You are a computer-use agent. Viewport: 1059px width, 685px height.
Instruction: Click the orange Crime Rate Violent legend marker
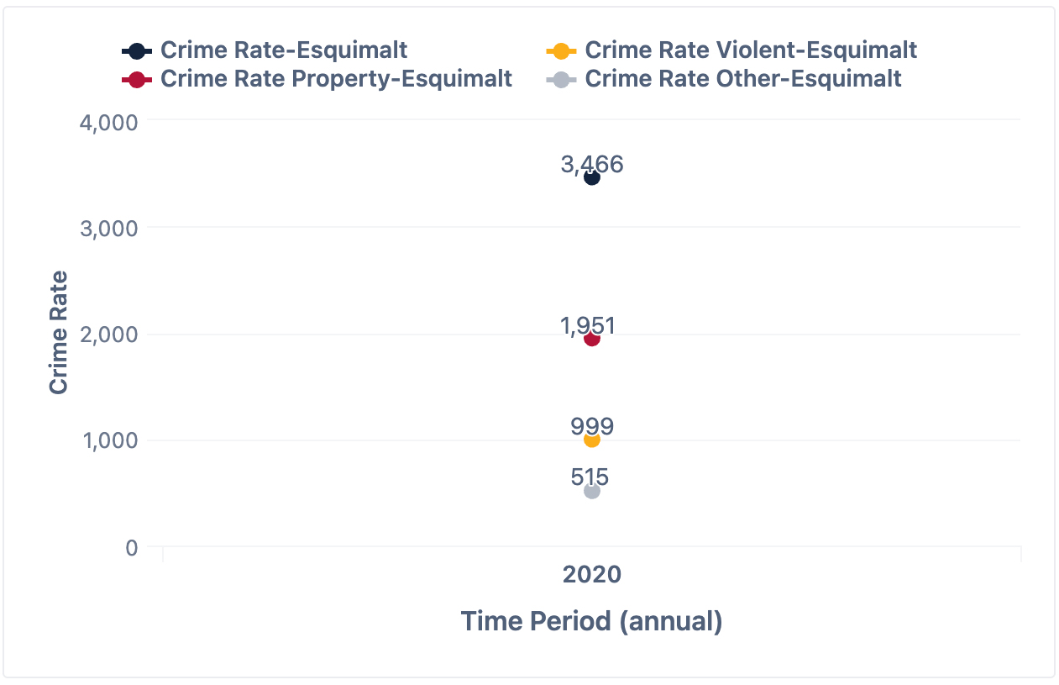pyautogui.click(x=561, y=50)
